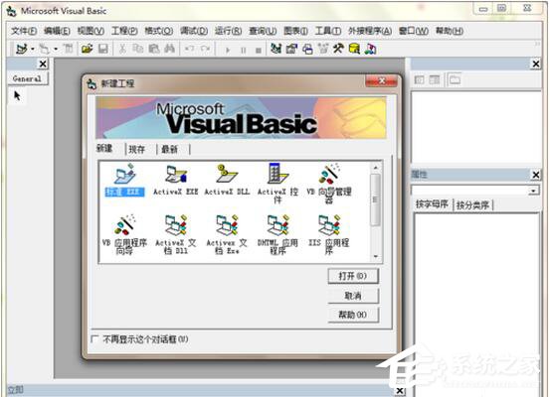Select the ActiveX 控件 project icon
The width and height of the screenshot is (550, 397).
[277, 183]
